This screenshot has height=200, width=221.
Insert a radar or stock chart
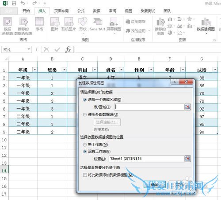191,19
